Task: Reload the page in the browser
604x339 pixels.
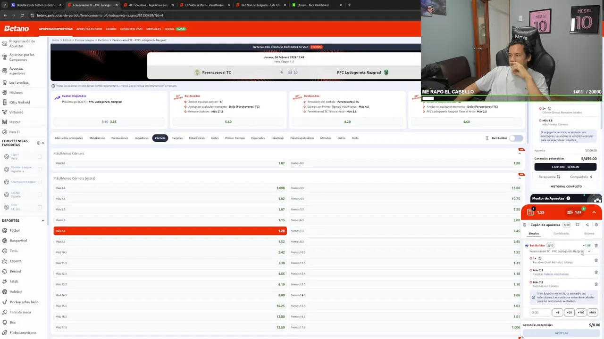Action: (22, 15)
